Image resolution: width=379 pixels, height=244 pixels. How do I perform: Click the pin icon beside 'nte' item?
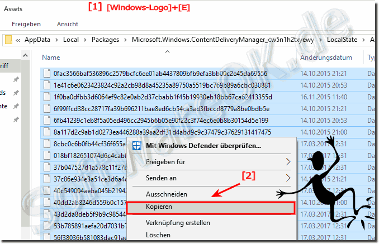click(x=16, y=106)
